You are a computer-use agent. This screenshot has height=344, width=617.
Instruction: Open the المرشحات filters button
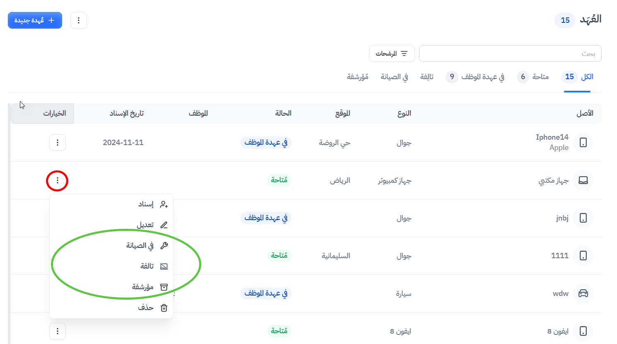click(x=392, y=53)
